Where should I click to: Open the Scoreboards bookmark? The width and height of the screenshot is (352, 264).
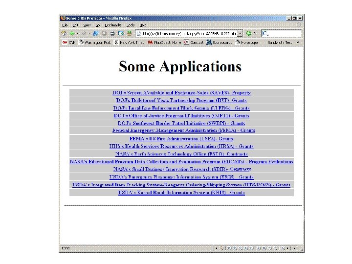coord(220,42)
